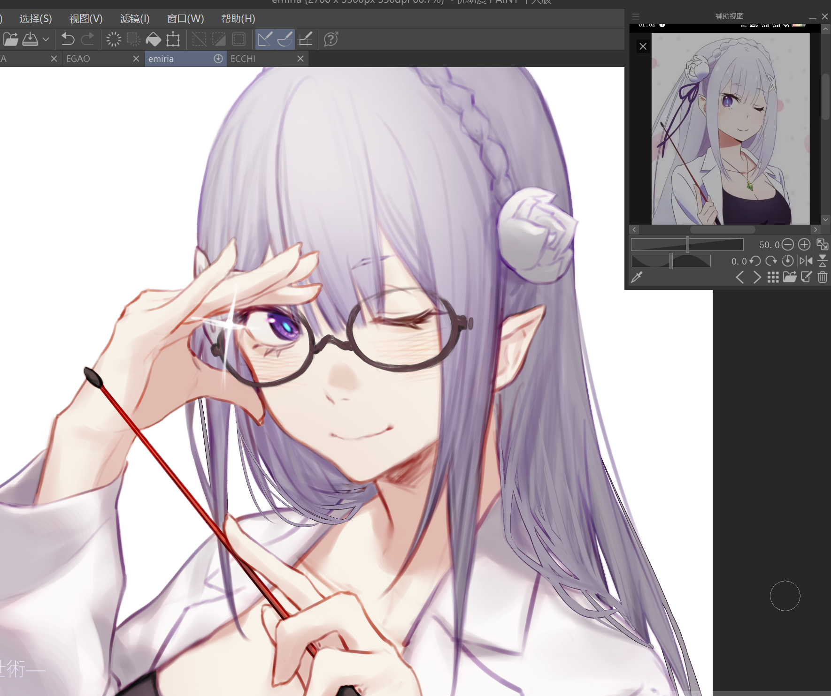Click sub view horizontal scrollbar right arrow

point(816,229)
